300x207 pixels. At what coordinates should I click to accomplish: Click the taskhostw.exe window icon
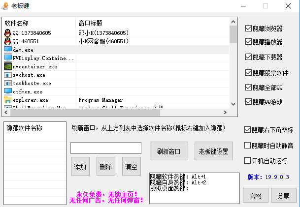coord(8,83)
